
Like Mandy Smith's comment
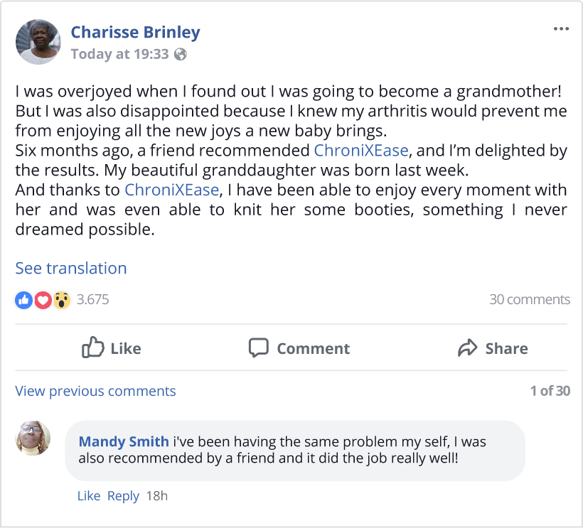tap(88, 496)
